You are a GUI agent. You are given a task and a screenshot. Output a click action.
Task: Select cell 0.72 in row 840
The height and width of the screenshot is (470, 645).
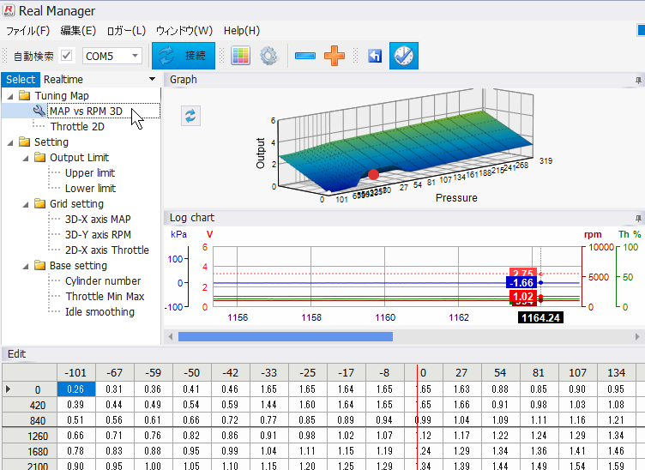(x=230, y=420)
